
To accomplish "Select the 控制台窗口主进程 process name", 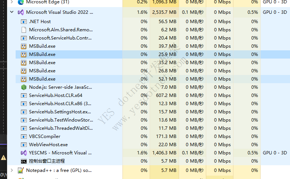I will tap(47, 161).
